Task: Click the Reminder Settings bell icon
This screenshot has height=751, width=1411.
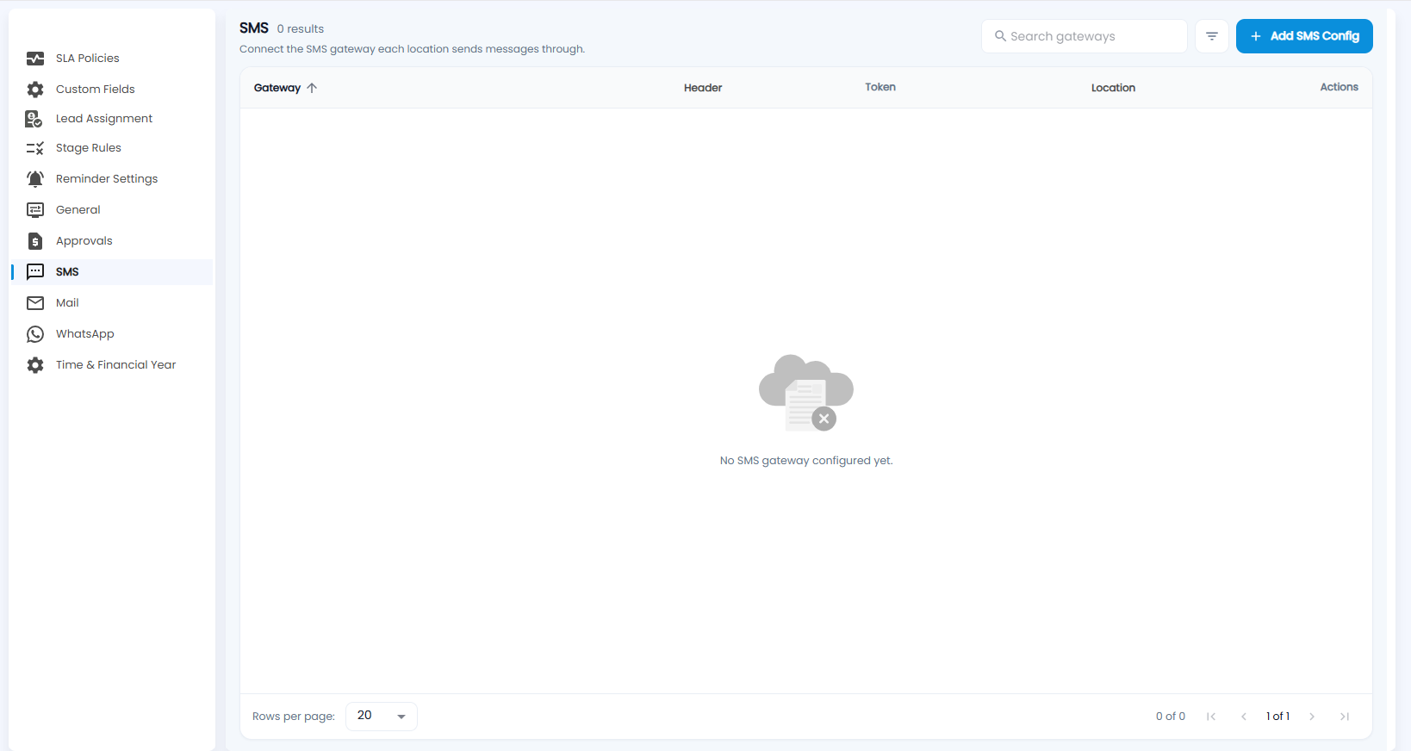Action: (35, 179)
